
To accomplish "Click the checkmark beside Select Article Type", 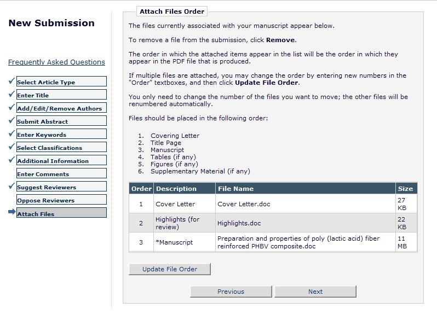I will (12, 81).
